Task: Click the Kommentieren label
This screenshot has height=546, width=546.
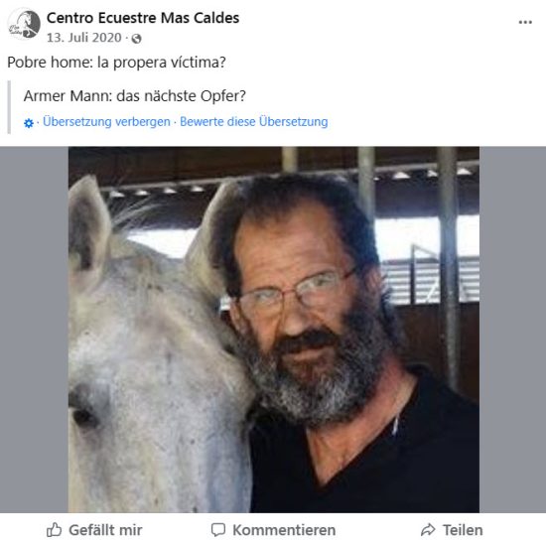Action: click(284, 530)
